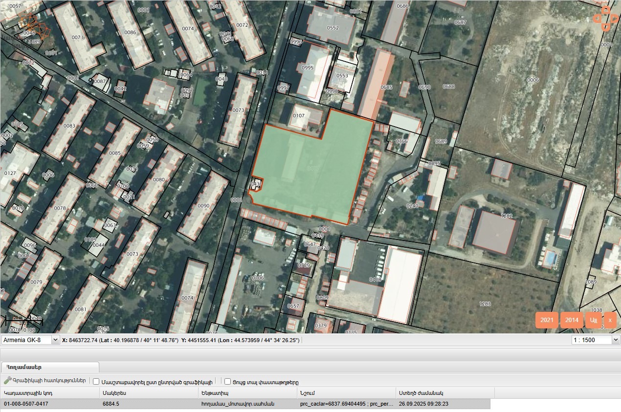
Task: Enable scale by selected graphic checkbox
Action: 96,382
